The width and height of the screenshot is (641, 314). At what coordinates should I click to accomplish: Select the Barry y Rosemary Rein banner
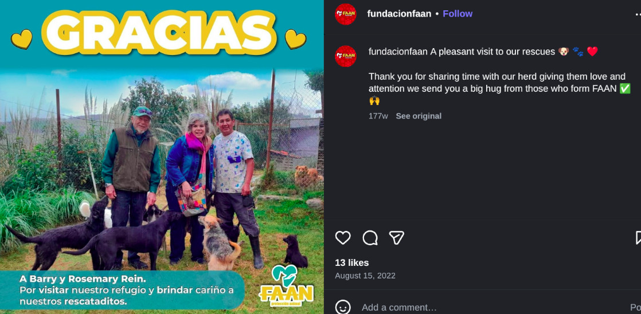pos(122,291)
